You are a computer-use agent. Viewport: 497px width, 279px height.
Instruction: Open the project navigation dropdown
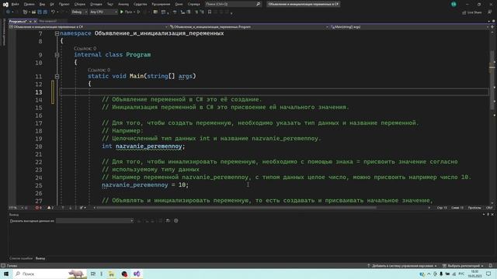click(89, 27)
